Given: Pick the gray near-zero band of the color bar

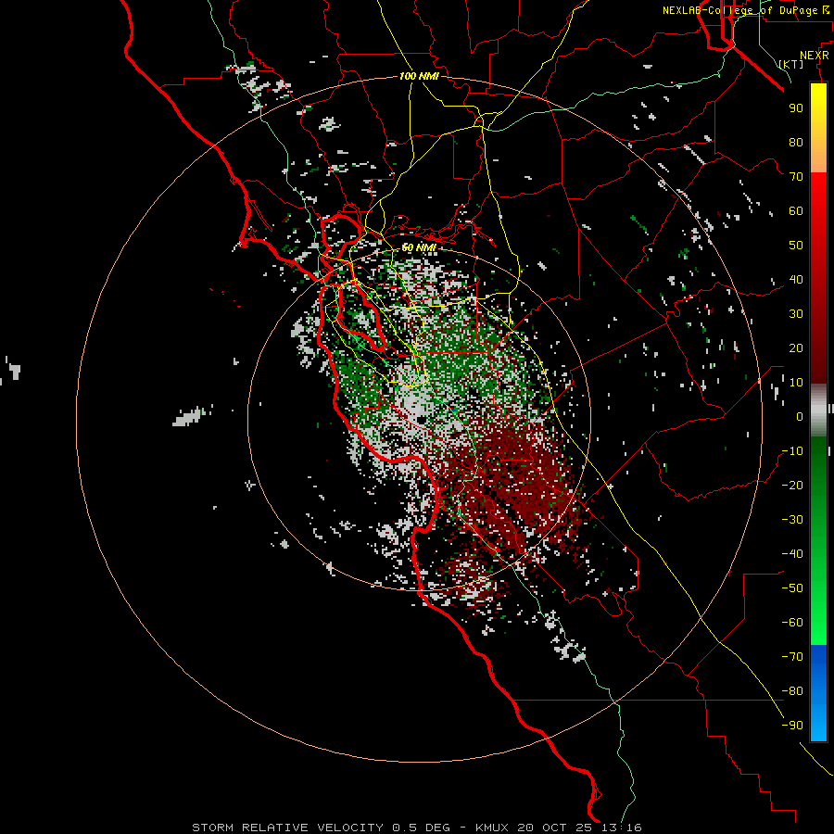Looking at the screenshot, I should tap(818, 411).
